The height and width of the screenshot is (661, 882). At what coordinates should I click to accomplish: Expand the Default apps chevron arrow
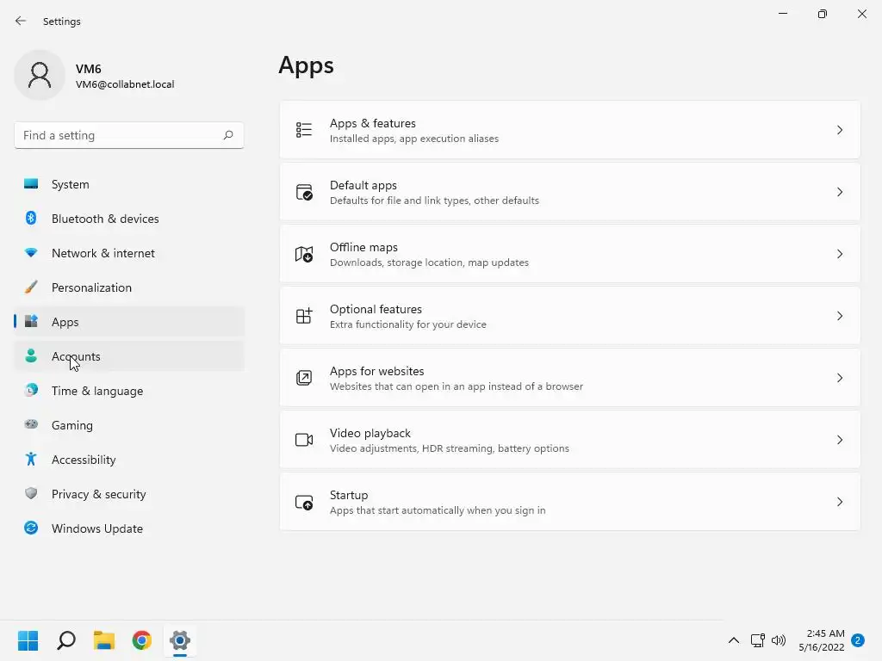click(x=840, y=192)
